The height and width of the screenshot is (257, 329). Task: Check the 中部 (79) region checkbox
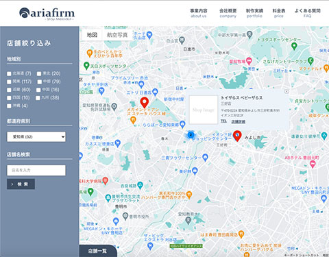coord(40,82)
